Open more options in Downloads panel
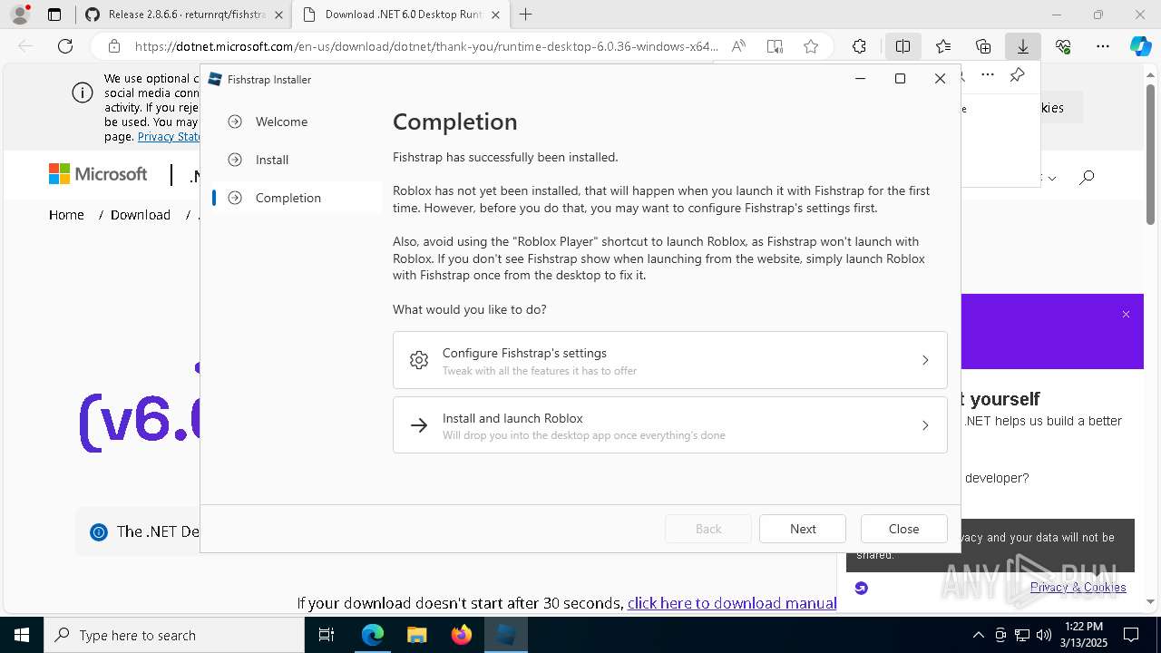 pos(988,74)
